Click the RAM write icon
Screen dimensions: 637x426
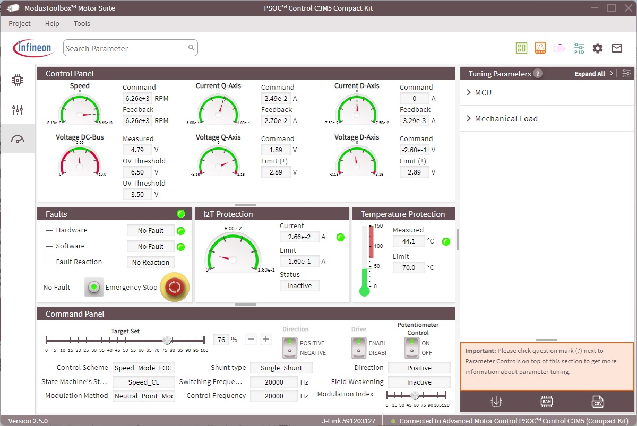546,402
